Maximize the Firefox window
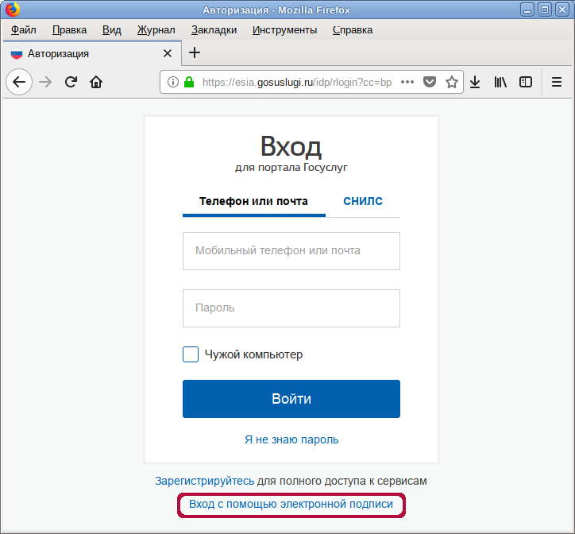Image resolution: width=575 pixels, height=534 pixels. point(545,10)
